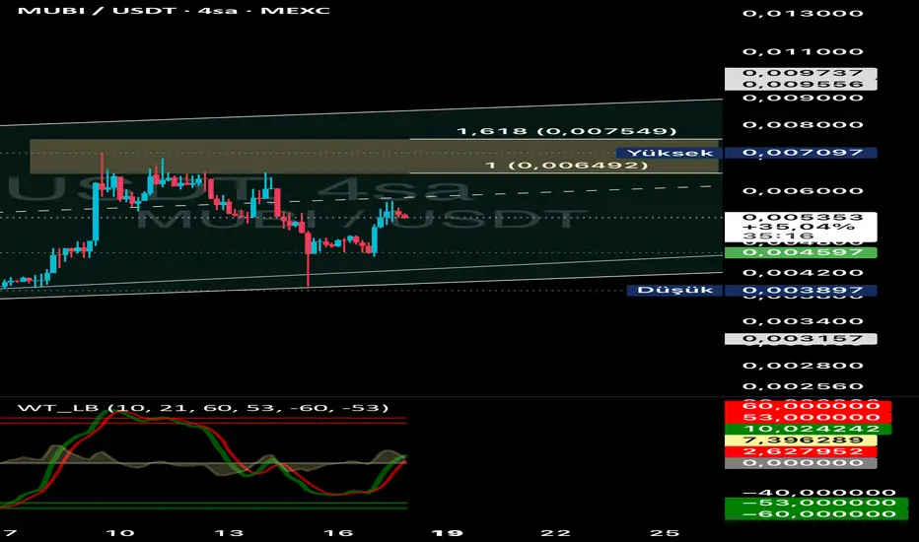Click the green -53,000000 indicator level tag
This screenshot has width=919, height=542.
(816, 503)
